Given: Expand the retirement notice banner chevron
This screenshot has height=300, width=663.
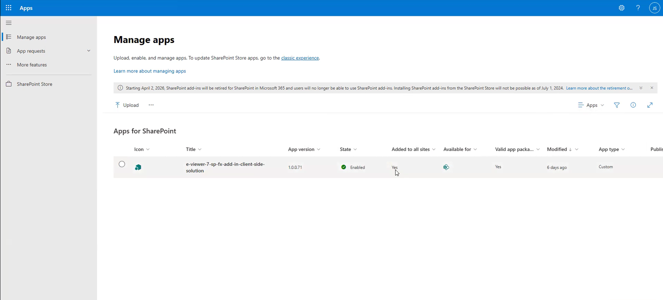Looking at the screenshot, I should pos(641,88).
